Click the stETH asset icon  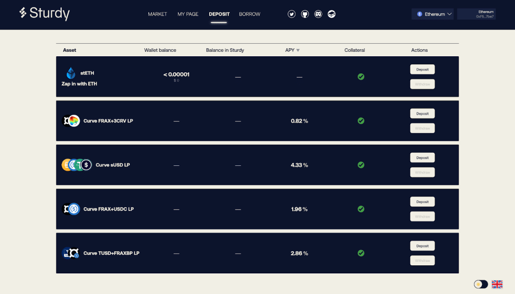point(71,73)
